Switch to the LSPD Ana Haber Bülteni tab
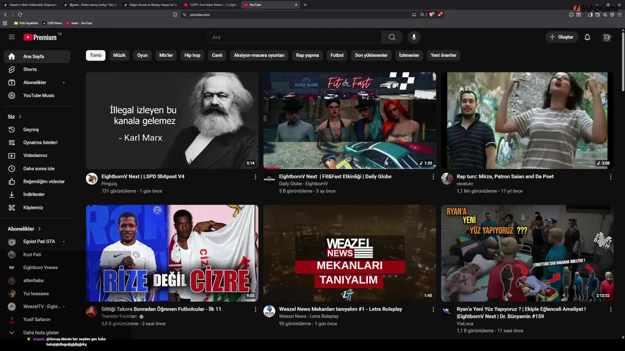 pyautogui.click(x=210, y=5)
